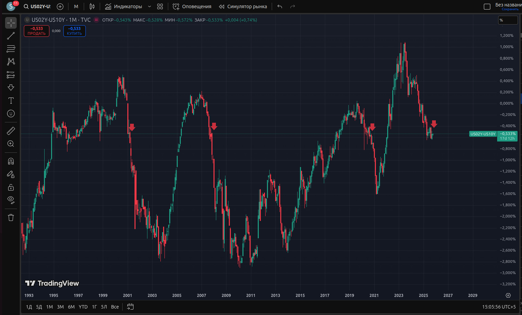Viewport: 522px width, 315px height.
Task: Click the ЗАКР −0,533% close value
Action: click(209, 20)
